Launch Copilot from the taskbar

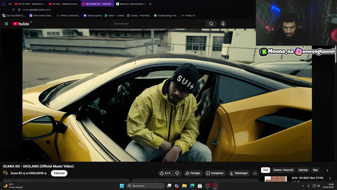coord(177,186)
